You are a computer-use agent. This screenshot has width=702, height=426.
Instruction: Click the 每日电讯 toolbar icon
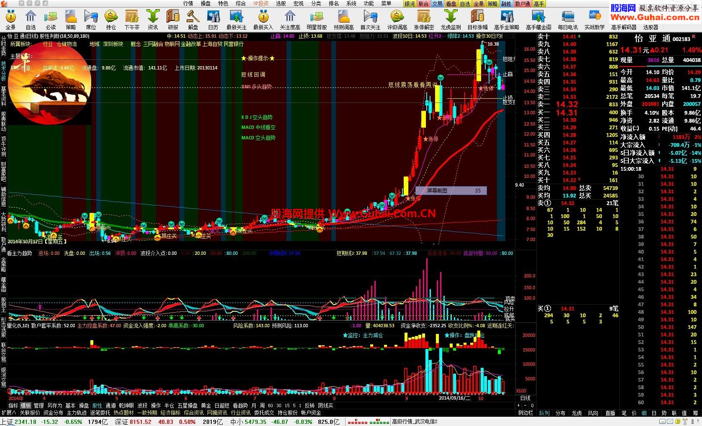click(568, 20)
